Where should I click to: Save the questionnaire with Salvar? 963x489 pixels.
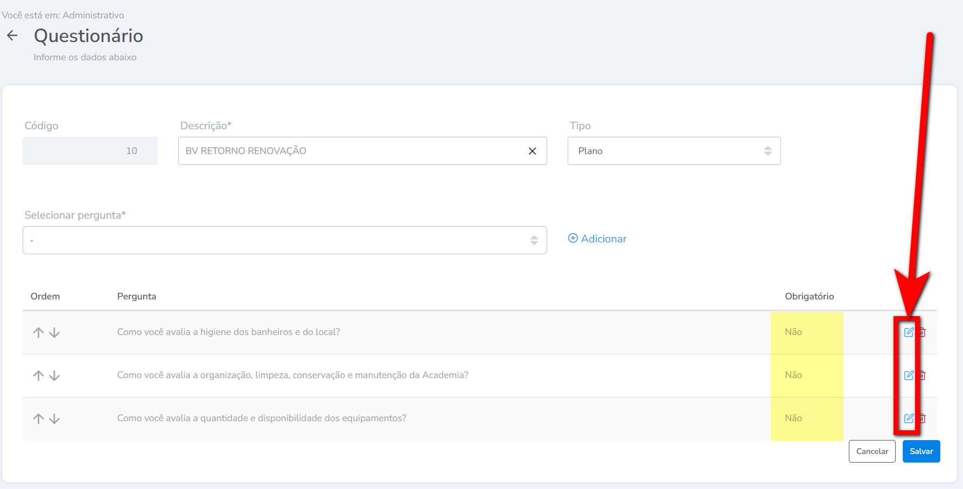click(921, 451)
